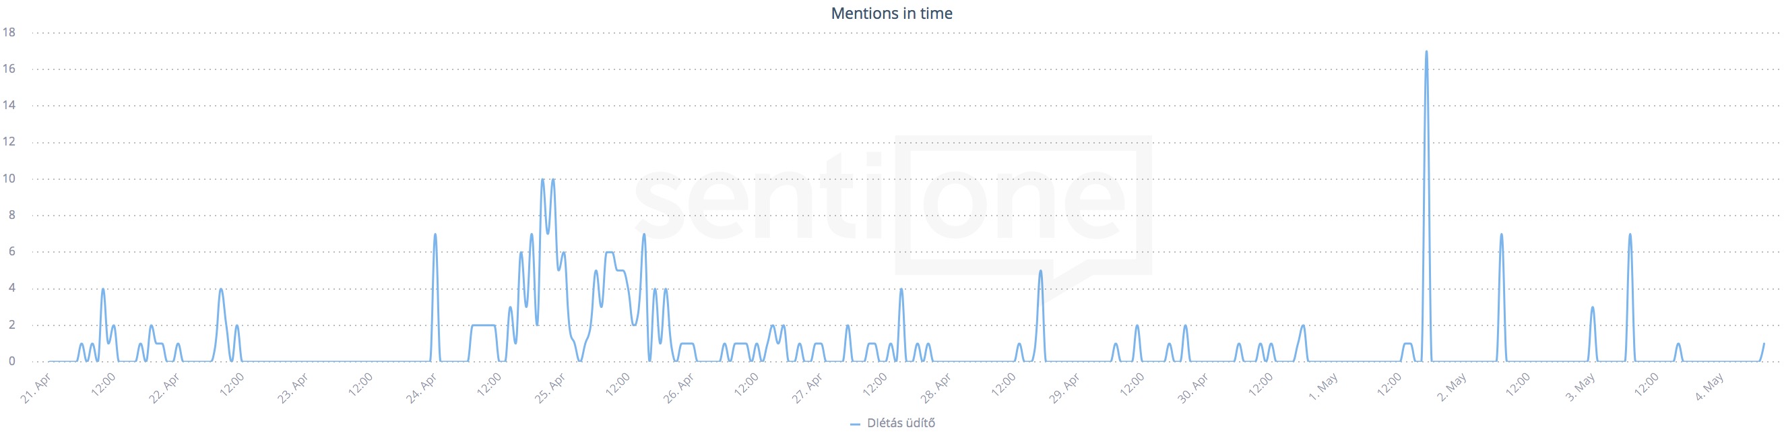The image size is (1784, 442).
Task: Click the 7-mention spike after 3. May
Action: (1630, 235)
